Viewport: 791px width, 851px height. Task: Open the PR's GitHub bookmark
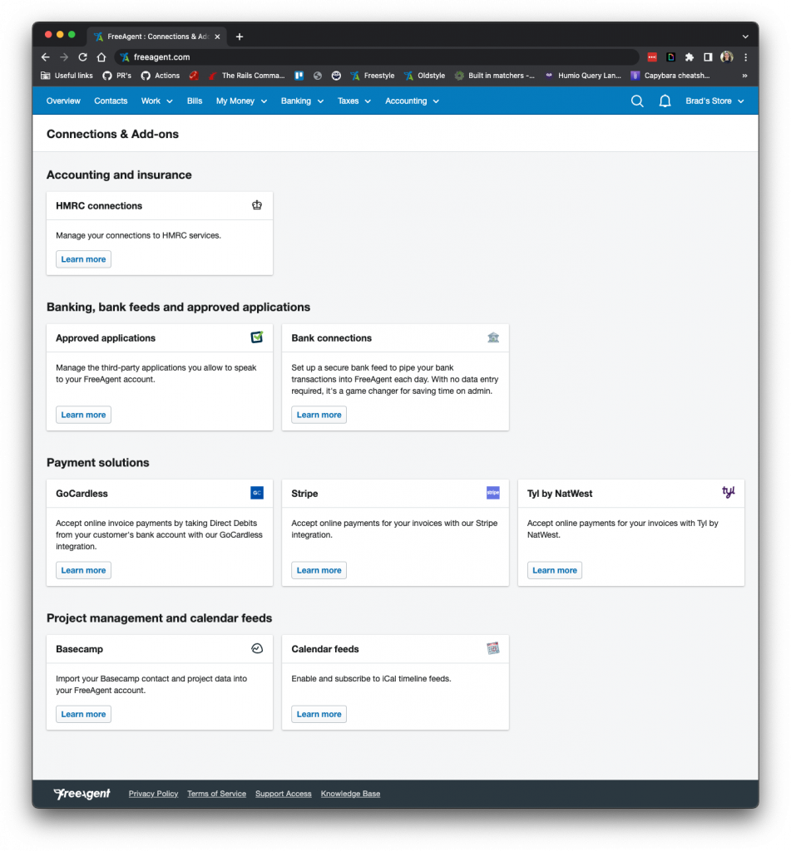click(116, 76)
